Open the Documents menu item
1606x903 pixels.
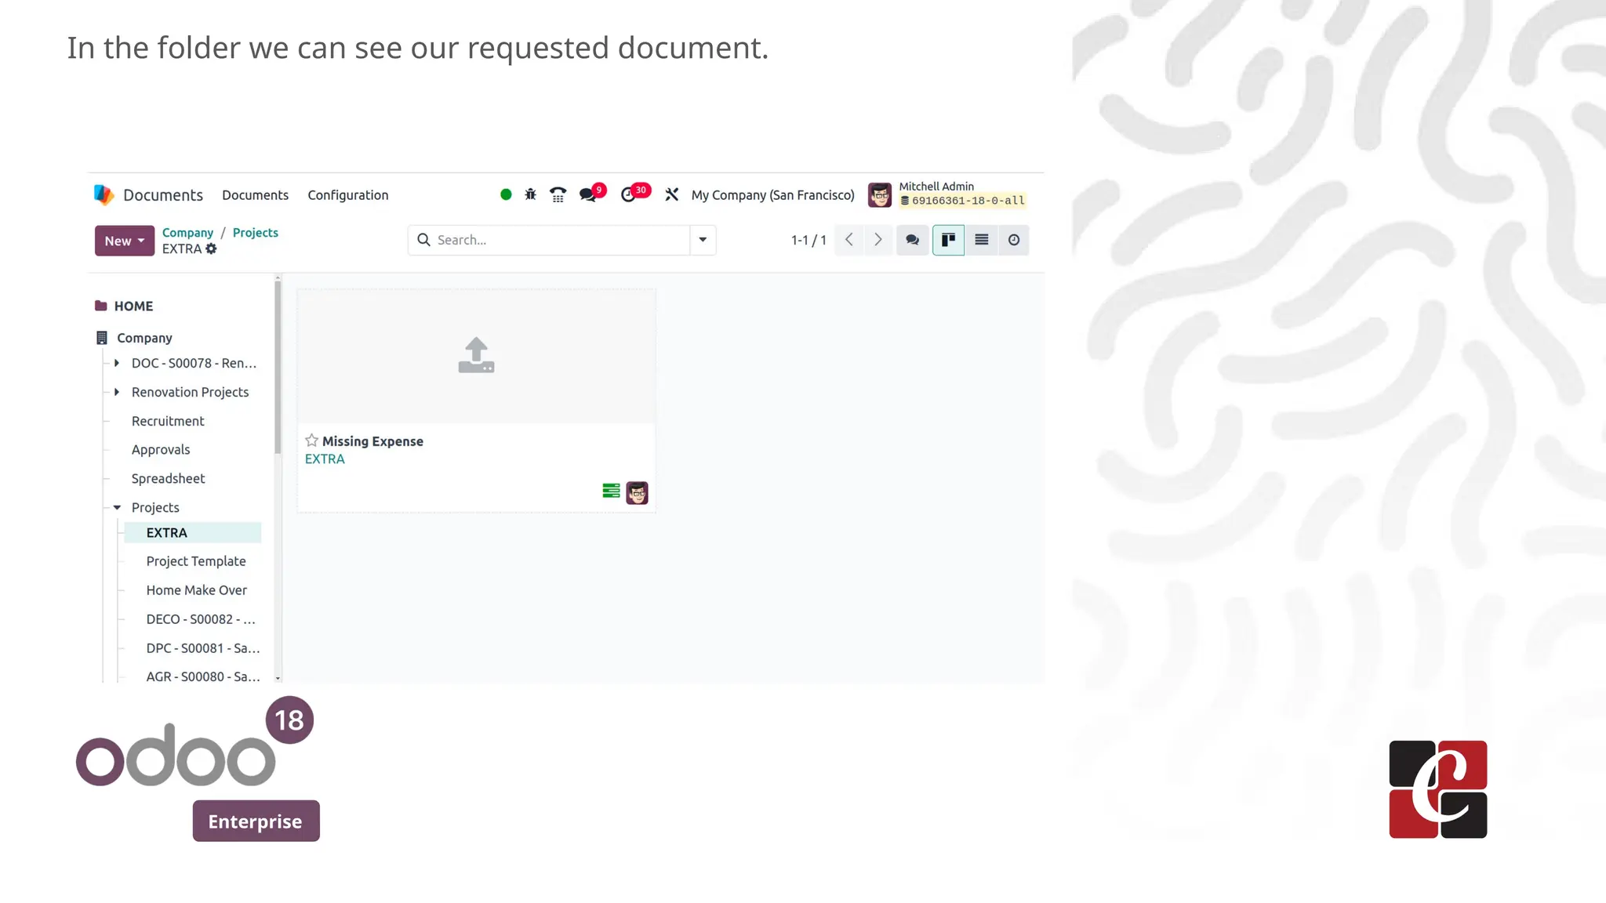point(255,195)
